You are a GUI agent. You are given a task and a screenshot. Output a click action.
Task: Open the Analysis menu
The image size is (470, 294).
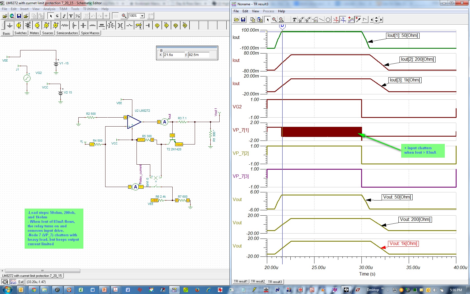pyautogui.click(x=49, y=9)
